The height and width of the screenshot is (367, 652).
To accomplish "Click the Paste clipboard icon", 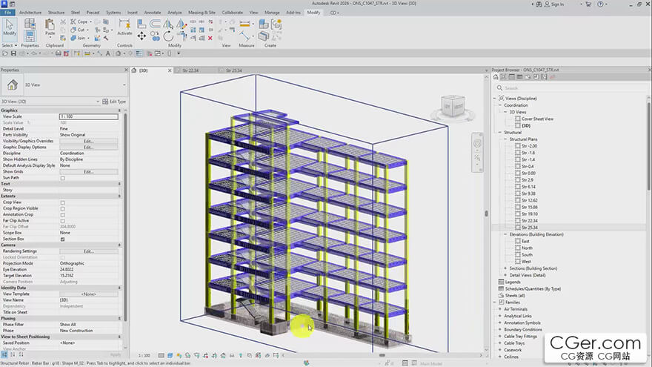I will pos(50,27).
